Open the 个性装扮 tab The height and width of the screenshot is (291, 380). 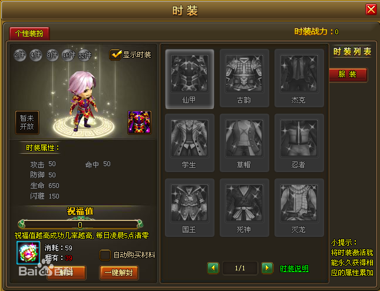pos(29,34)
